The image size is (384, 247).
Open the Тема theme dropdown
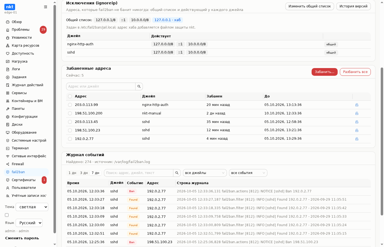(x=32, y=207)
